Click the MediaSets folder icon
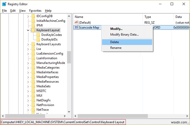Image resolution: width=190 pixels, height=125 pixels. (x=33, y=86)
